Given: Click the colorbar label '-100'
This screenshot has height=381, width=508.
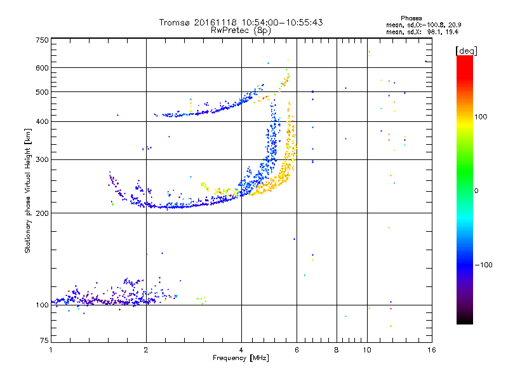Looking at the screenshot, I should (x=483, y=265).
